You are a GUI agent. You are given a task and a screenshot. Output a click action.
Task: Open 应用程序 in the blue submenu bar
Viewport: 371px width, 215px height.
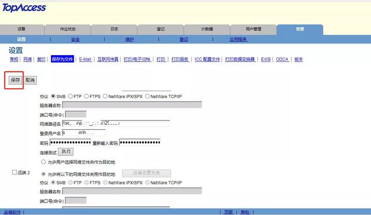click(x=238, y=39)
